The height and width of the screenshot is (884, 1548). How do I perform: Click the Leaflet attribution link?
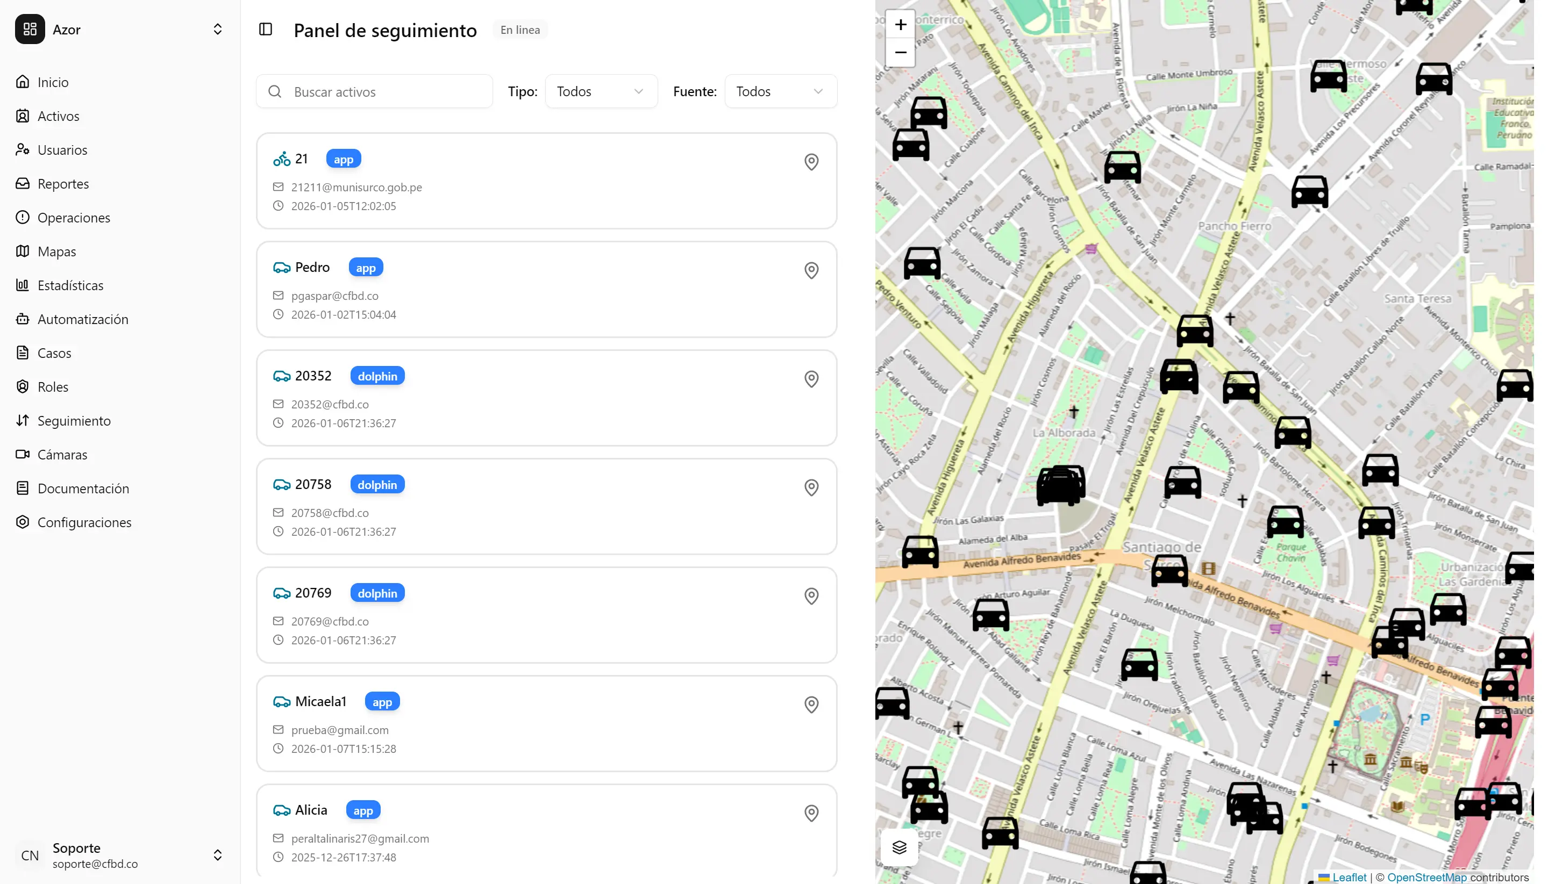[1349, 878]
